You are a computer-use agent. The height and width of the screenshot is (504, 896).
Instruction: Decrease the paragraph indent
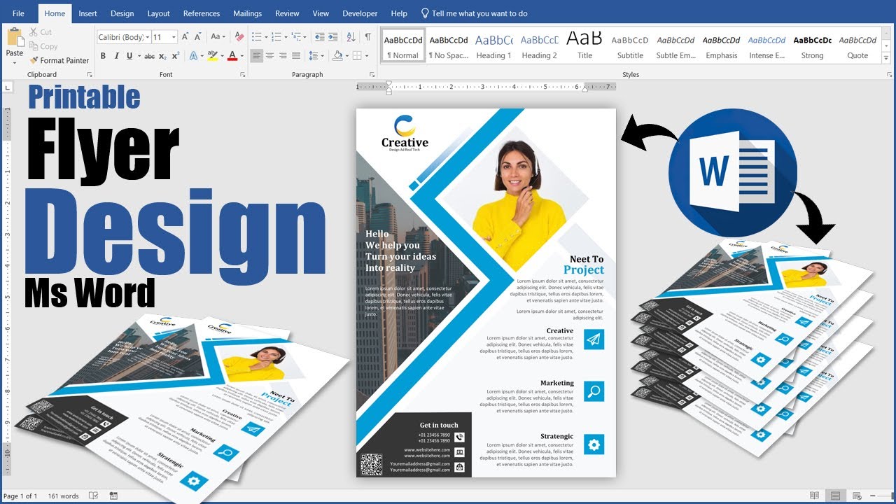320,37
